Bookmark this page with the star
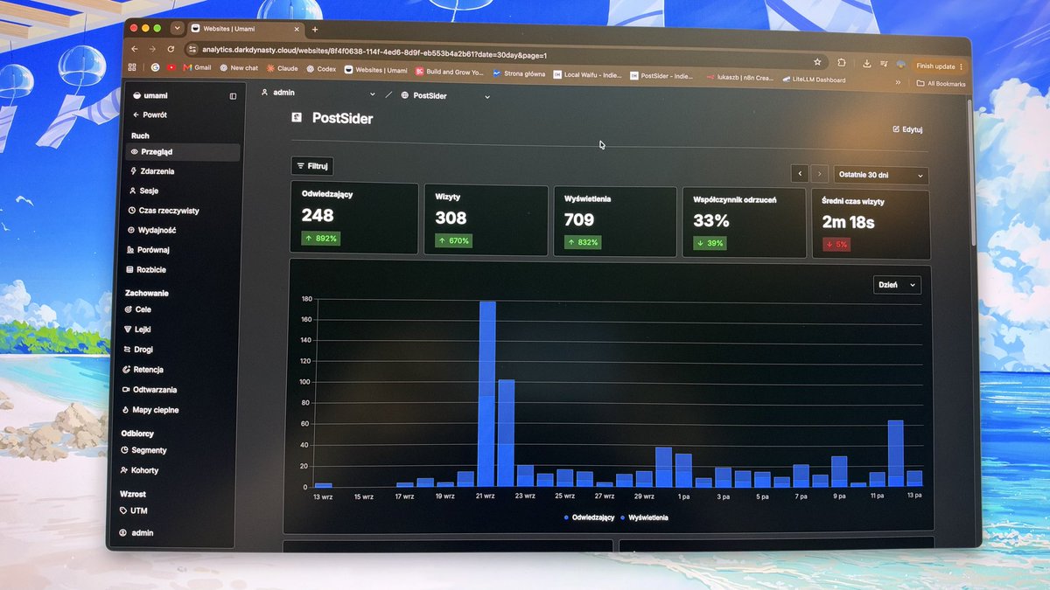1050x590 pixels. point(817,62)
